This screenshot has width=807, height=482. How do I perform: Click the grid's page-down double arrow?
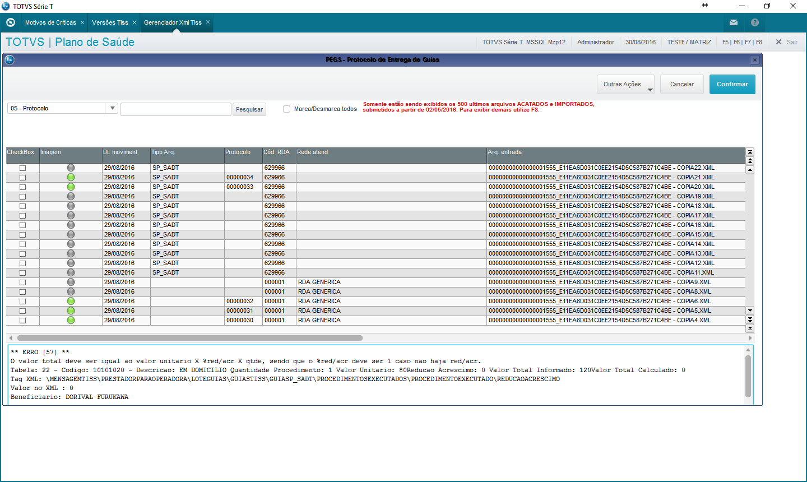(x=750, y=319)
